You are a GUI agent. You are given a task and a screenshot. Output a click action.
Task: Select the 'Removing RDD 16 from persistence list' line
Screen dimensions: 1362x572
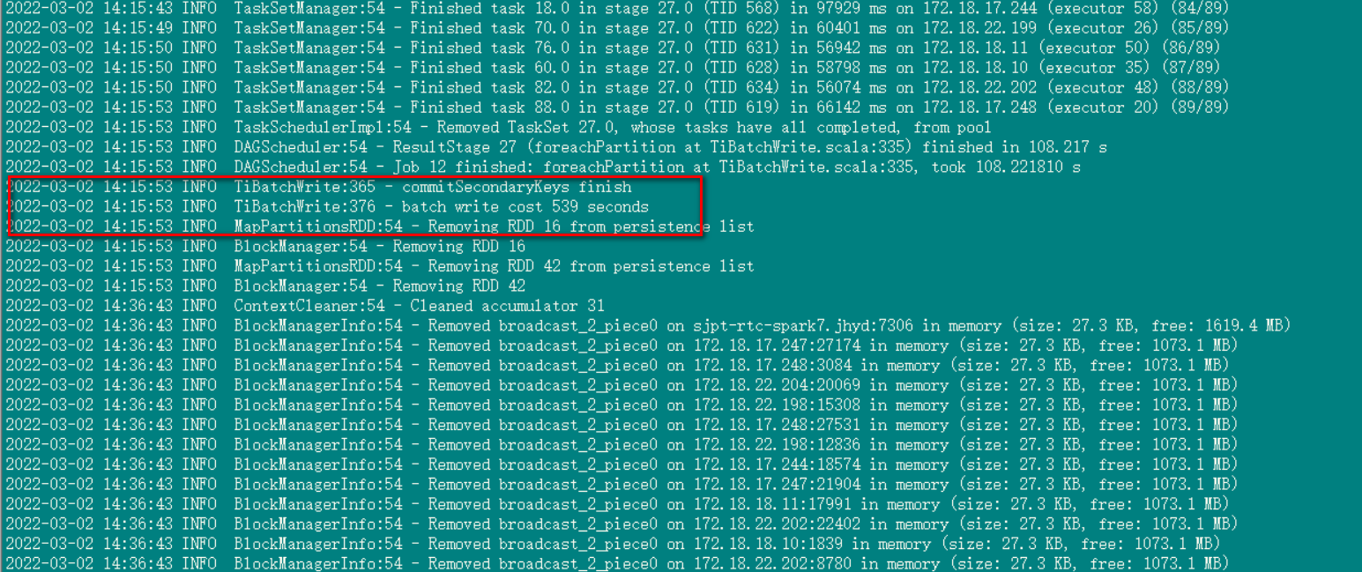pyautogui.click(x=380, y=227)
